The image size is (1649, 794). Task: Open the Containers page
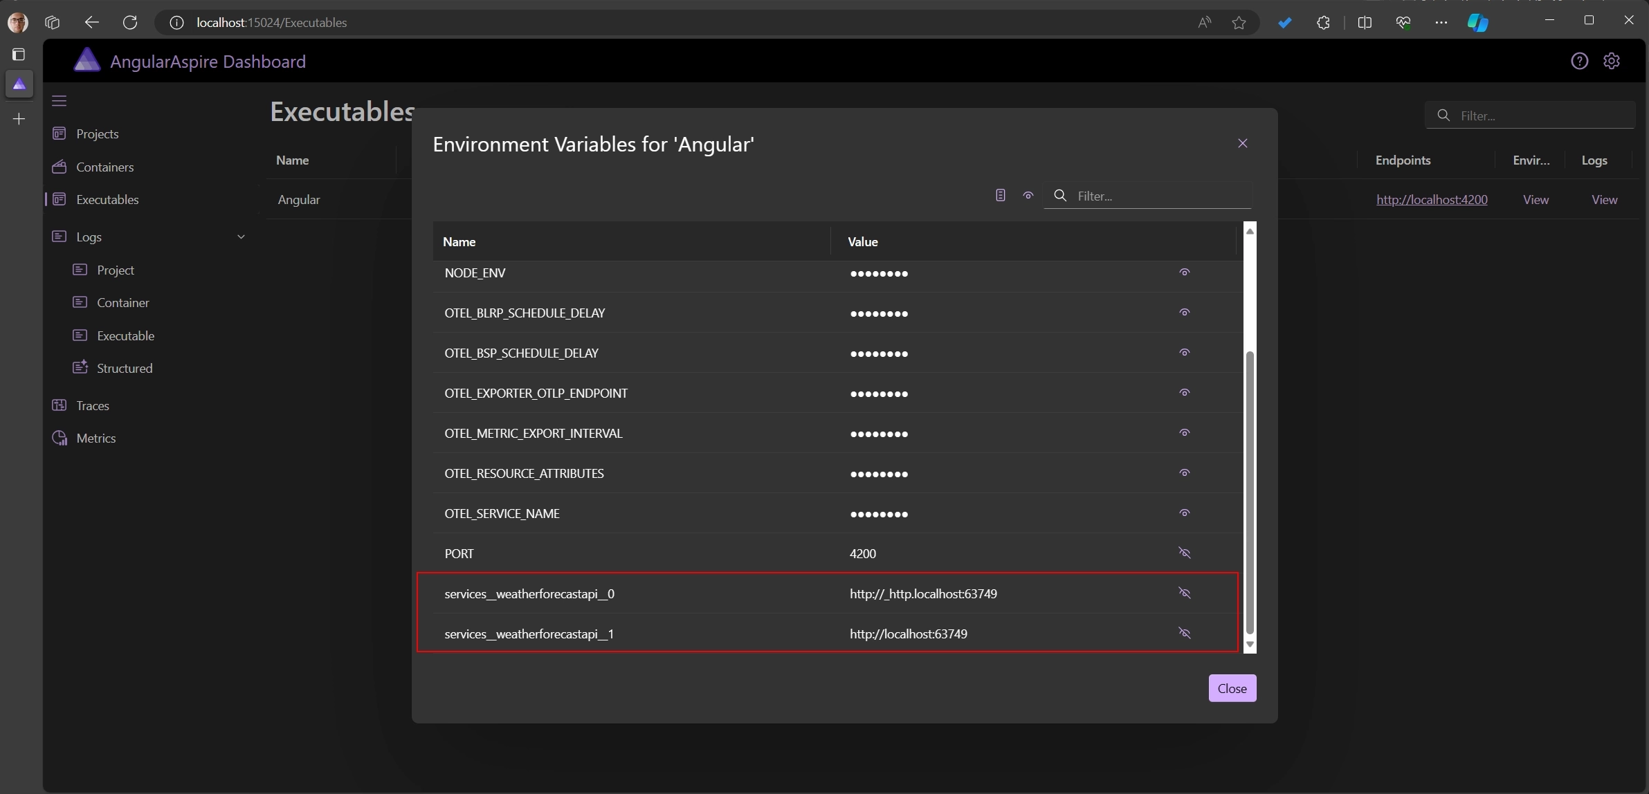[x=104, y=167]
